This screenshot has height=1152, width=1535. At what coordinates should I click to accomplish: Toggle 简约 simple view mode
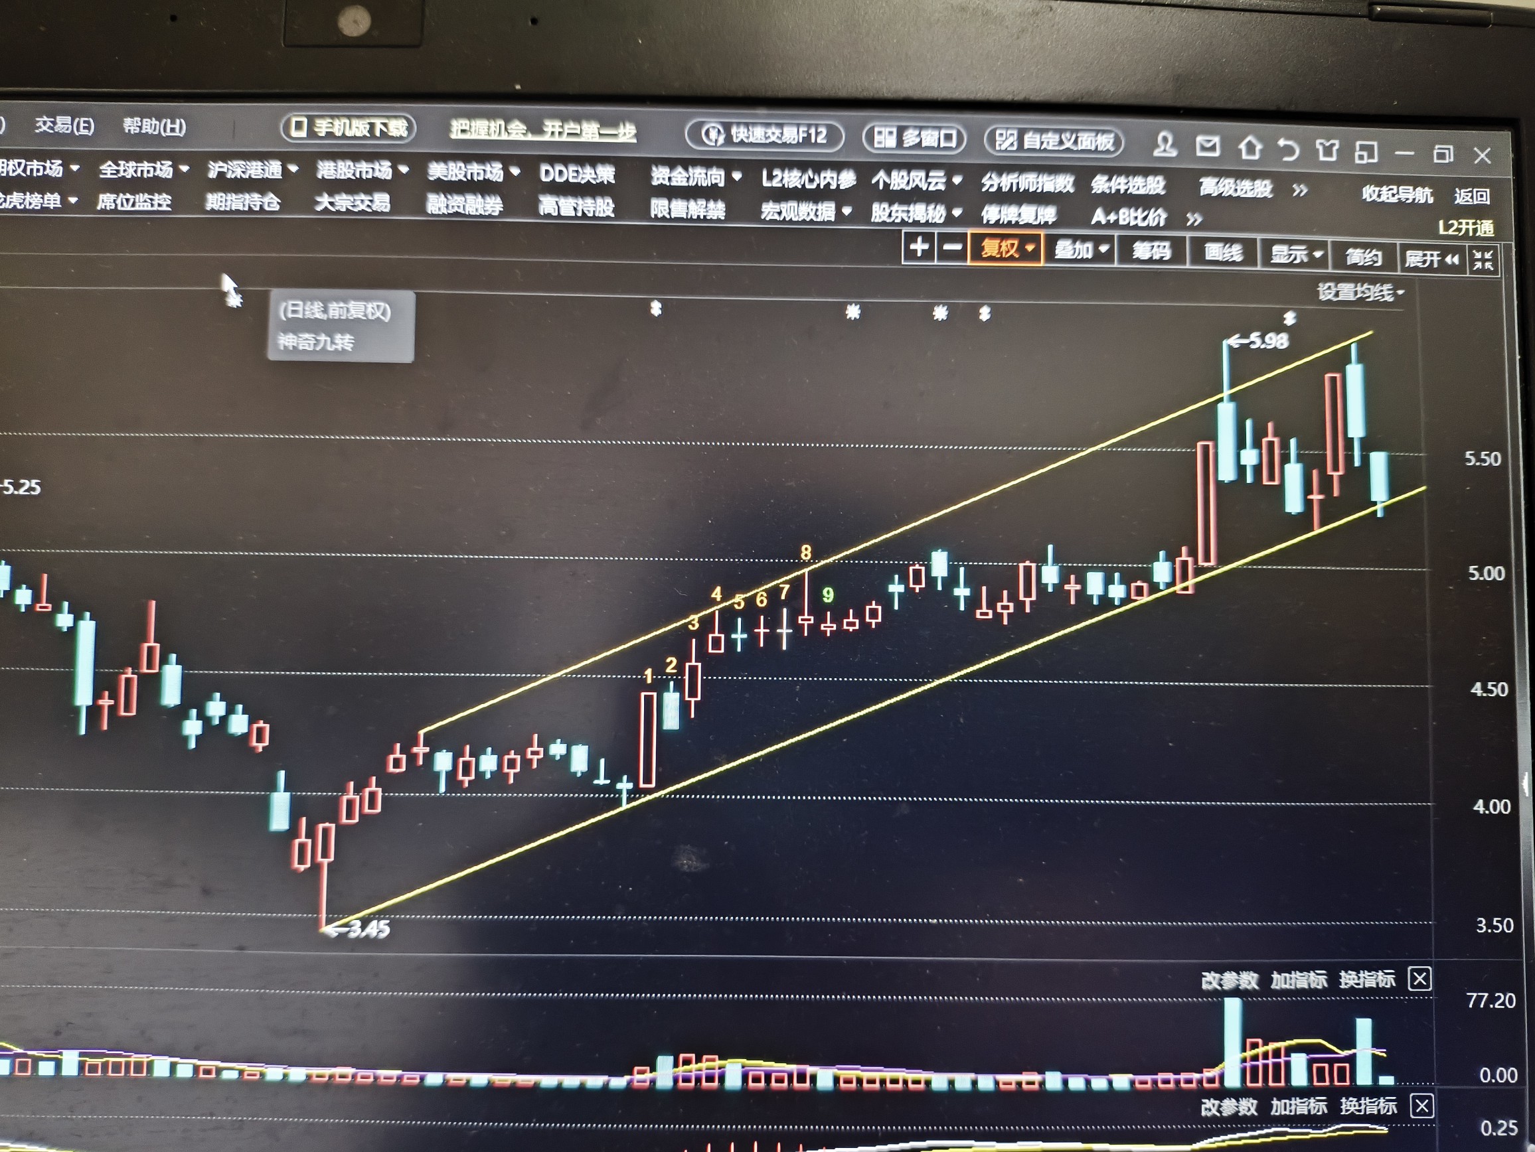(x=1363, y=257)
